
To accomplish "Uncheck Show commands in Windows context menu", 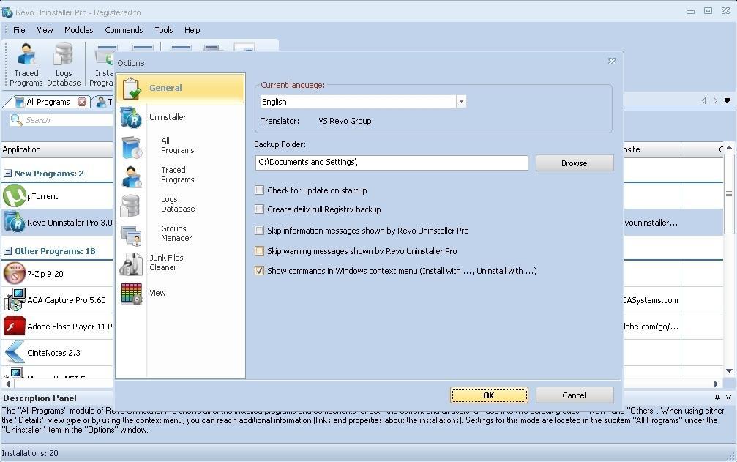I will [260, 270].
